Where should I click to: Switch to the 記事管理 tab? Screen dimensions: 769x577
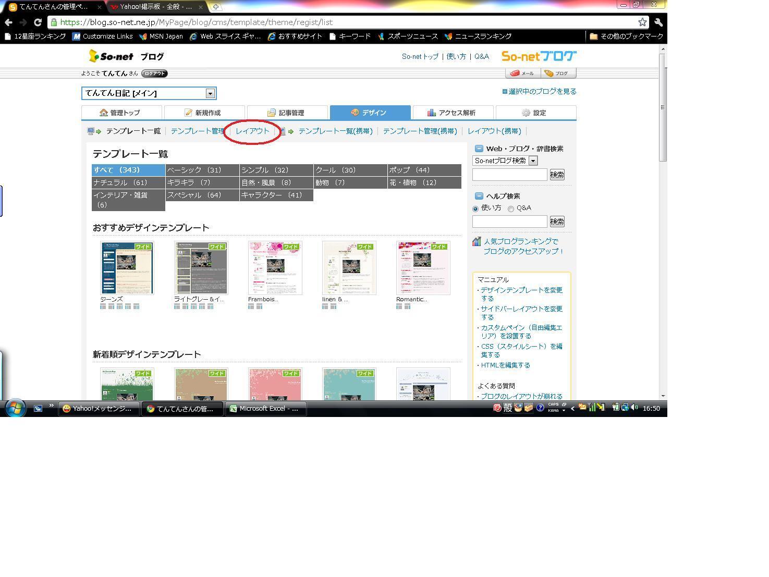[287, 113]
